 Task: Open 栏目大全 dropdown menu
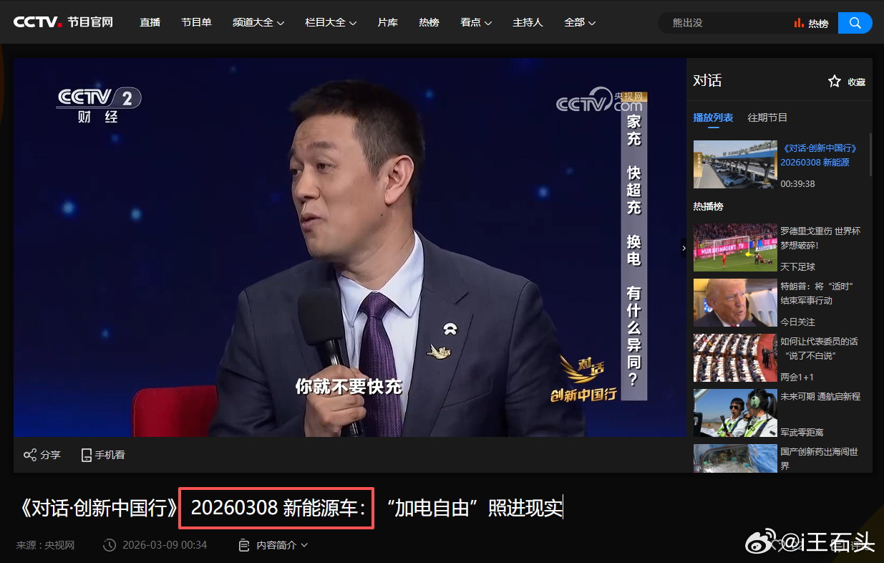(x=331, y=22)
